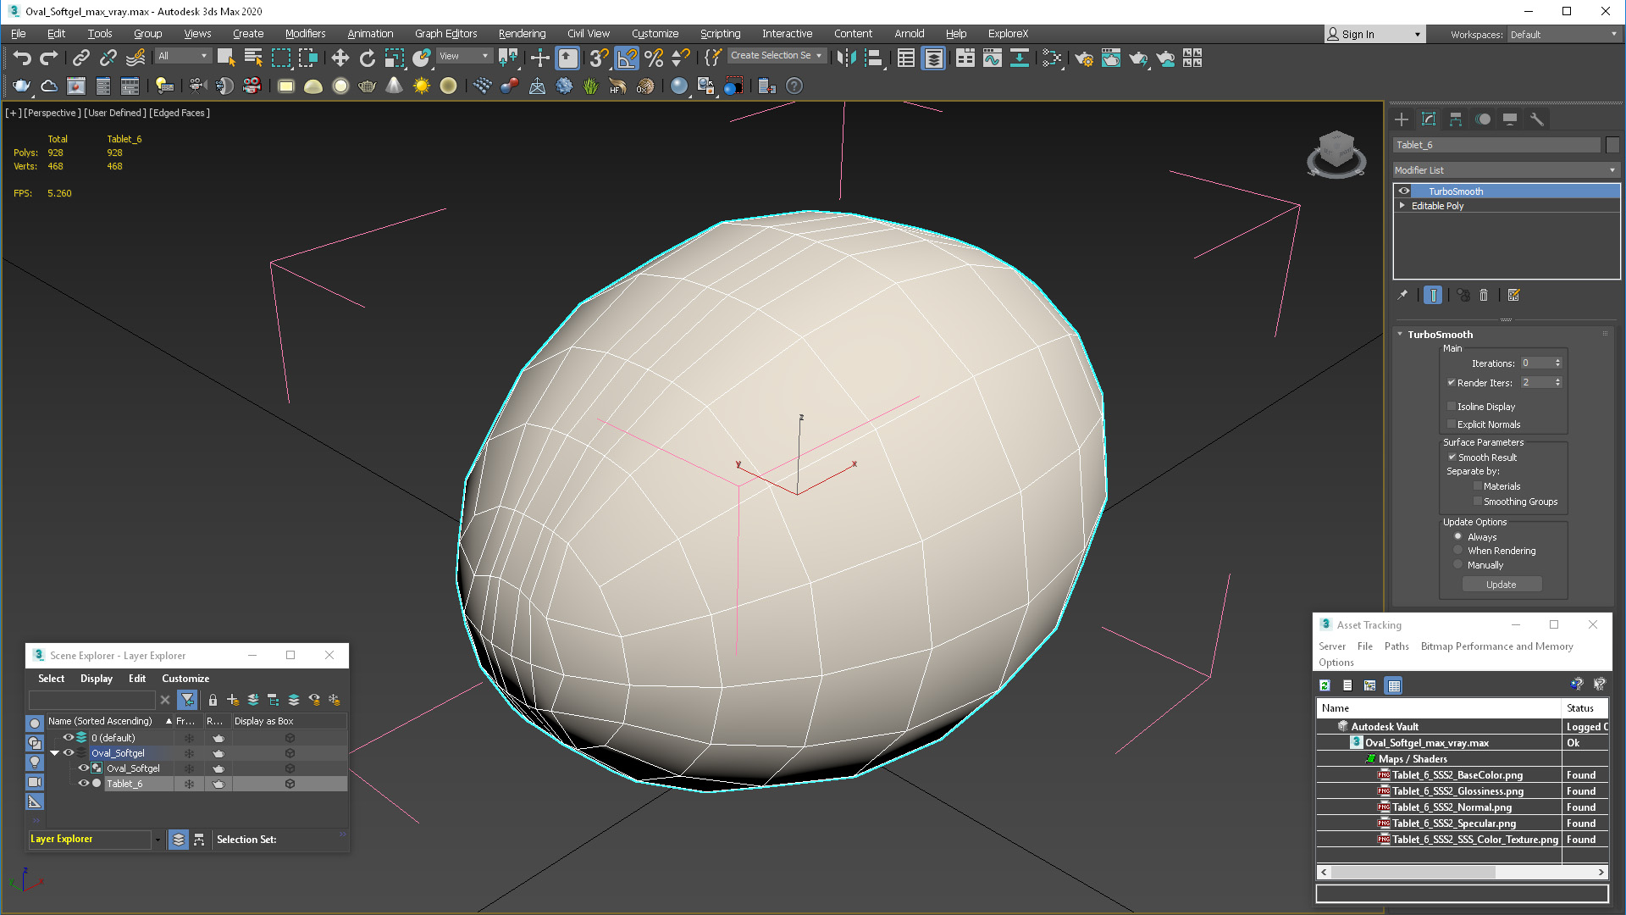Image resolution: width=1626 pixels, height=915 pixels.
Task: Open the Utilities wrench panel tab
Action: [1537, 119]
